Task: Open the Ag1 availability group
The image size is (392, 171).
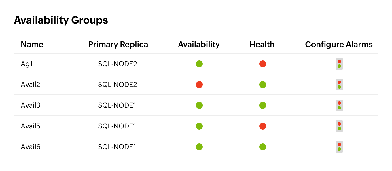Action: 27,64
